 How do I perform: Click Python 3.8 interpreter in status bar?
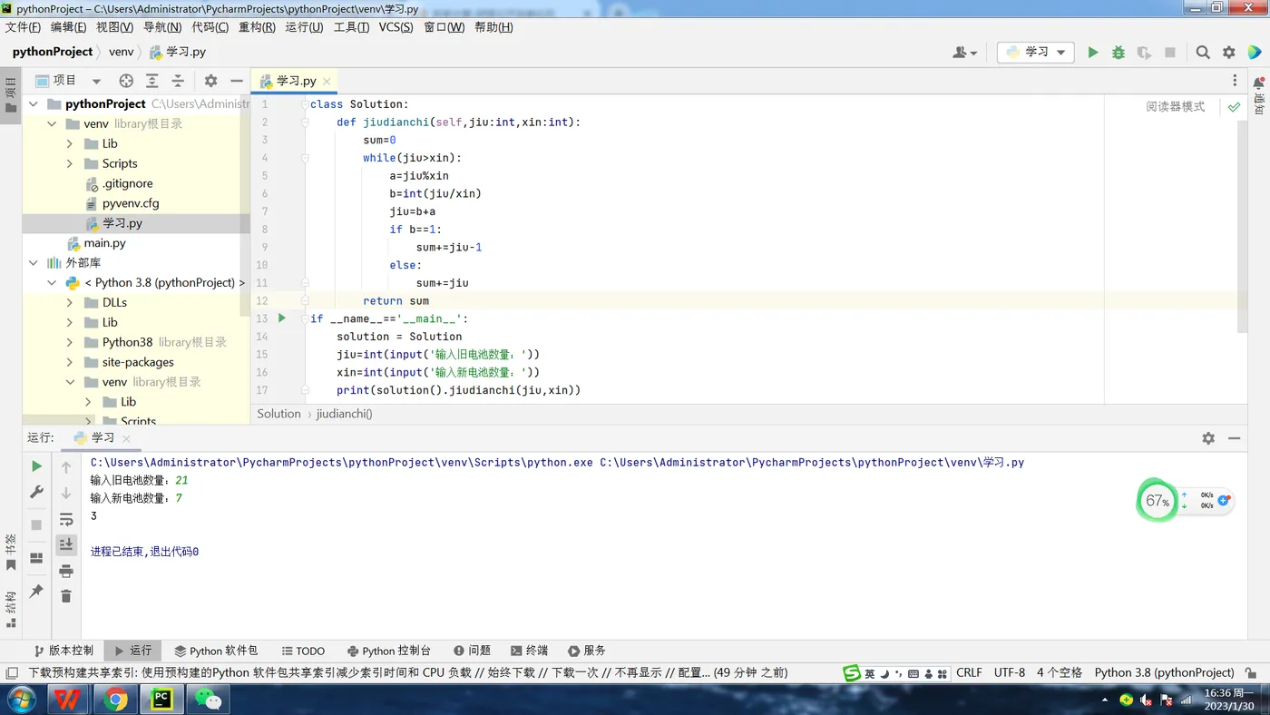pyautogui.click(x=1164, y=672)
